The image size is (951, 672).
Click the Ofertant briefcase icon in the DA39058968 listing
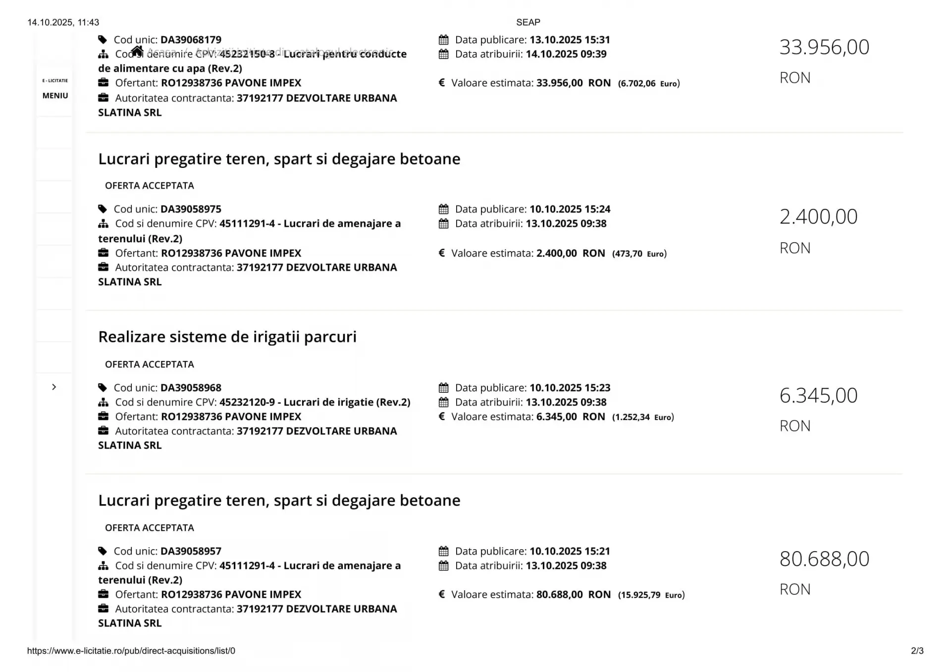click(x=103, y=416)
